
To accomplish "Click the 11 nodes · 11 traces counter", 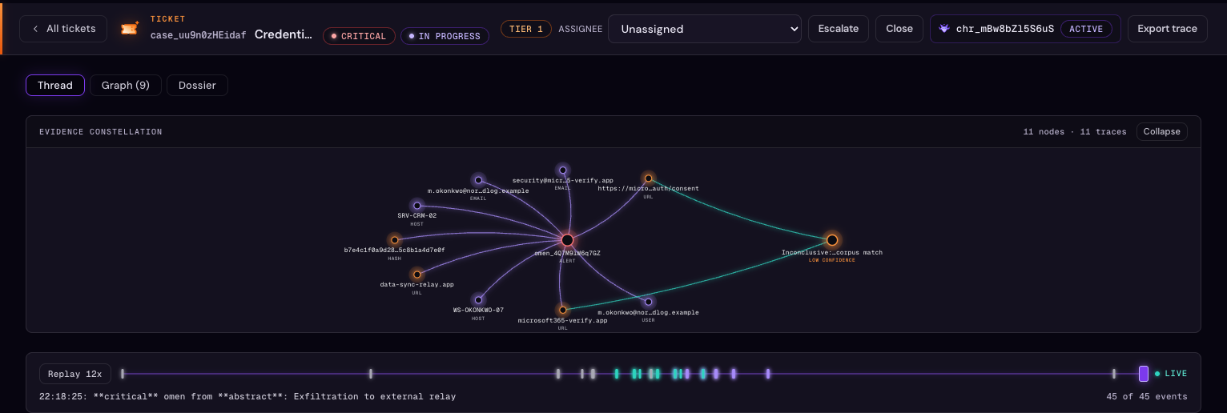I will click(1075, 131).
